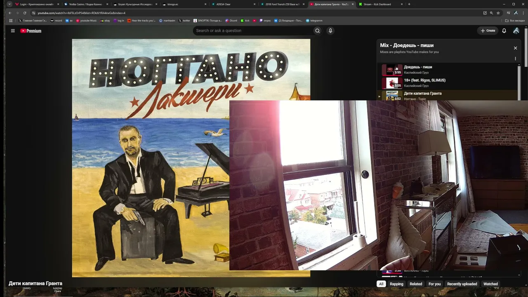Select the 'Recently uploaded' filter chip
The width and height of the screenshot is (528, 297).
(462, 284)
